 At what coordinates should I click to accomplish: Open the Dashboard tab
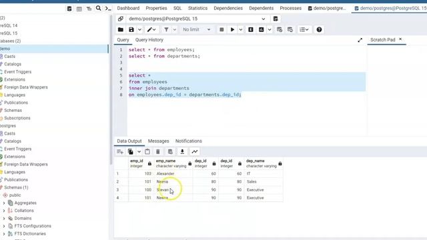click(128, 8)
